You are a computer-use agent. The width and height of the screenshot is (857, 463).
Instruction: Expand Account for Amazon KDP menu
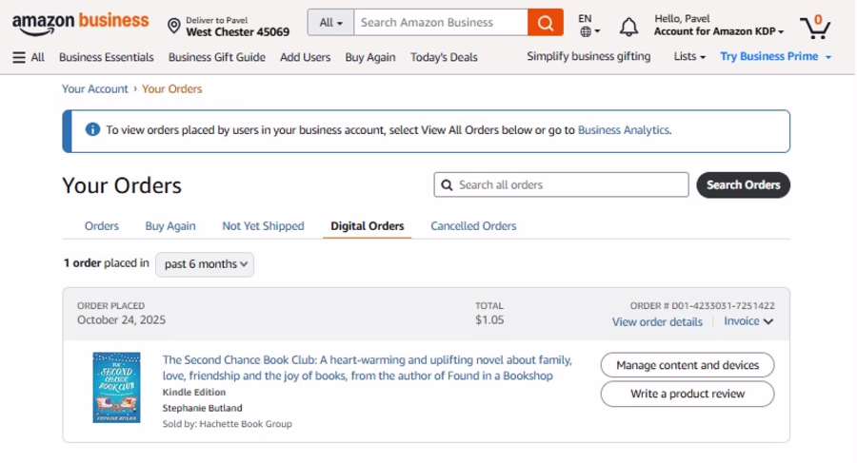tap(719, 31)
